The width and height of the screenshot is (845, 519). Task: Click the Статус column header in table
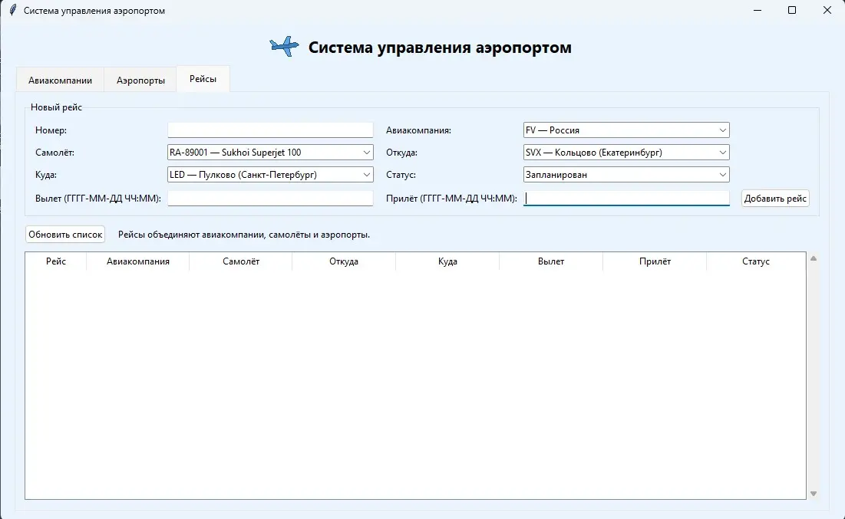(755, 261)
